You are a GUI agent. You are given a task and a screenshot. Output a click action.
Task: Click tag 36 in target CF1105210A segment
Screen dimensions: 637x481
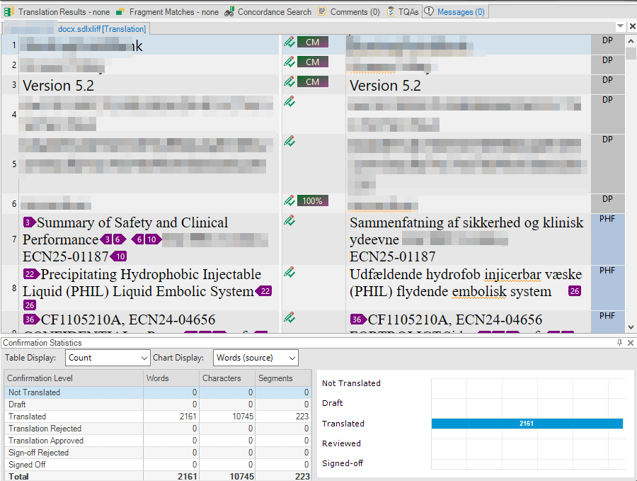click(x=358, y=319)
